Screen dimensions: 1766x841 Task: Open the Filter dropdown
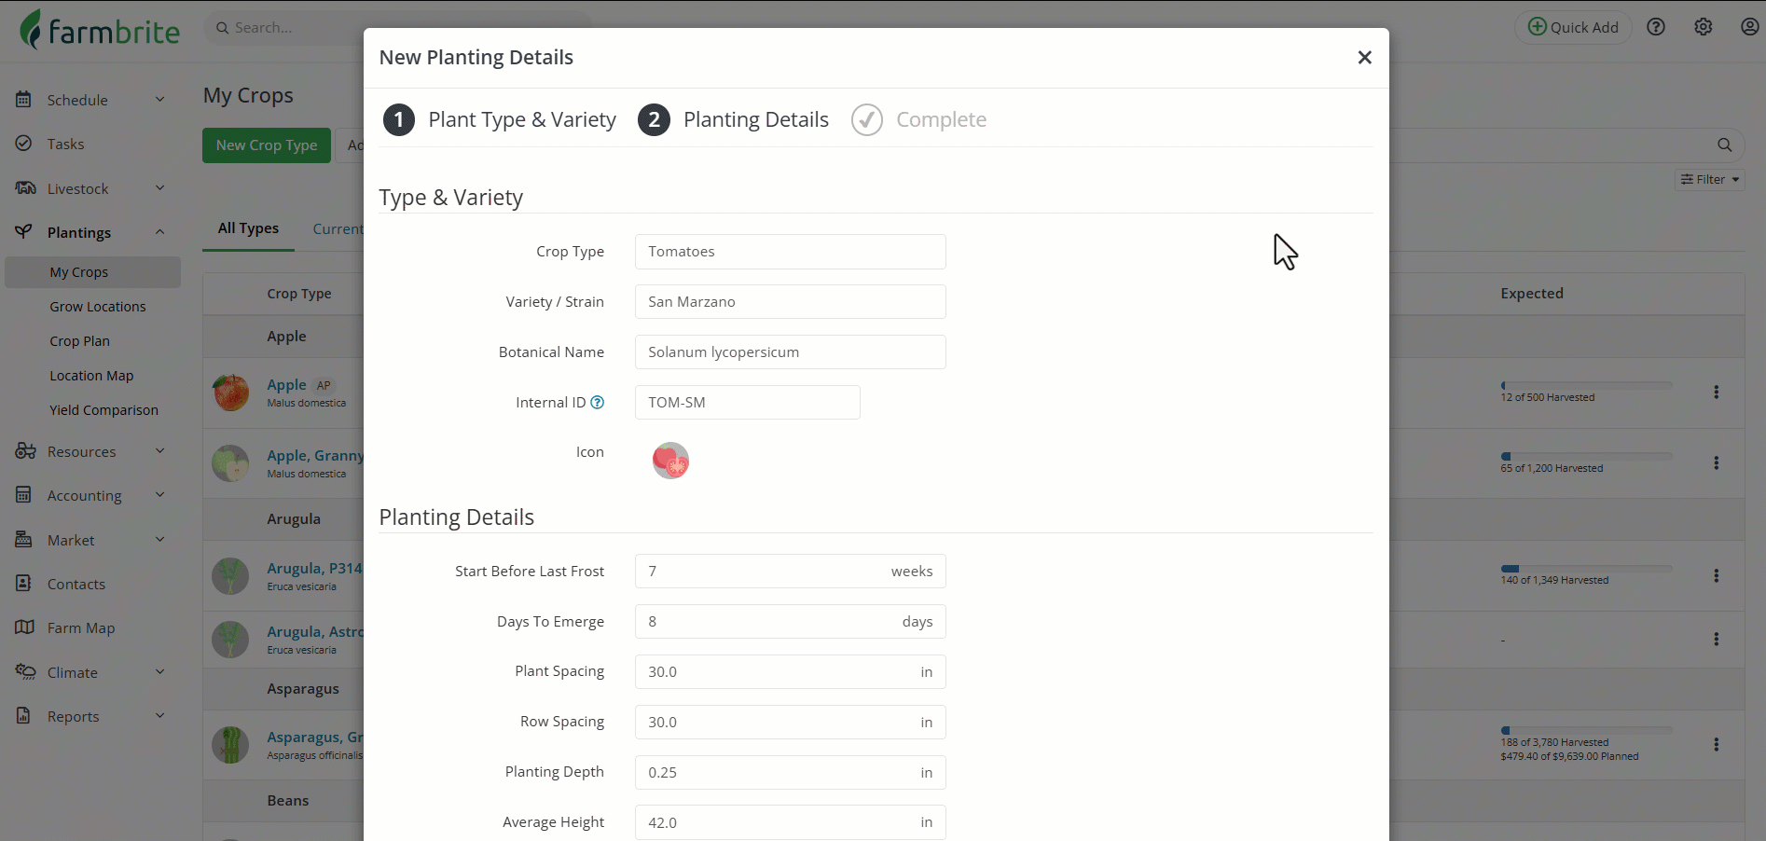coord(1710,179)
